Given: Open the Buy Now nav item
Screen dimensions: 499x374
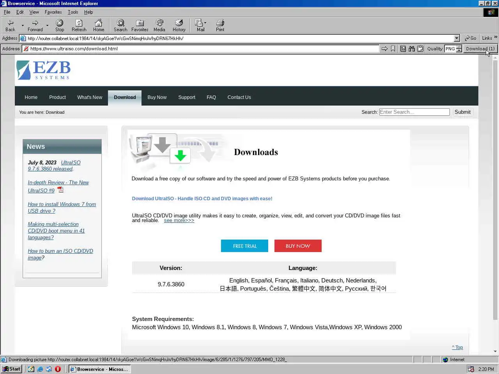Looking at the screenshot, I should click(x=157, y=97).
